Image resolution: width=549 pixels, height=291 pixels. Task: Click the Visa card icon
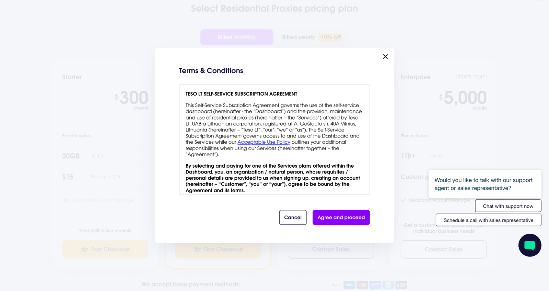[x=349, y=285]
